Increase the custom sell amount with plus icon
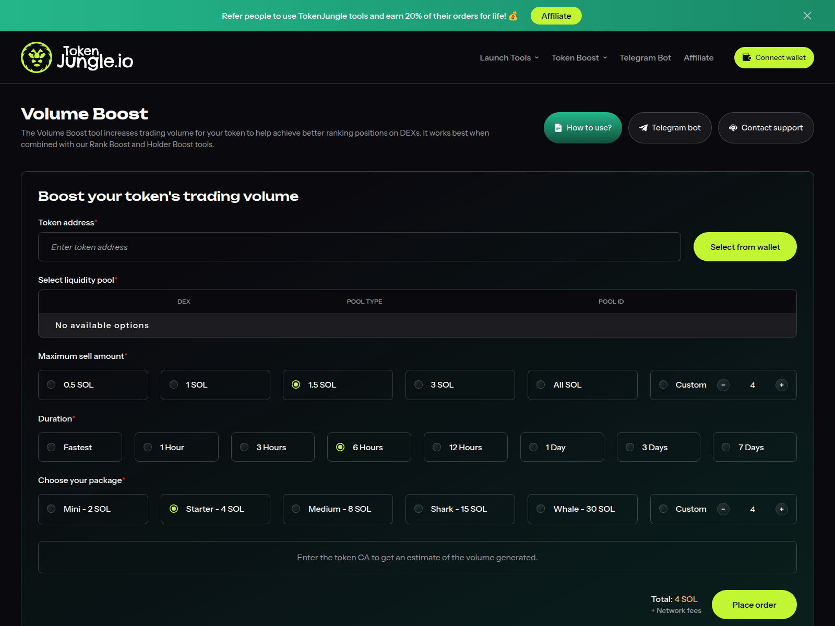Image resolution: width=835 pixels, height=626 pixels. coord(782,385)
